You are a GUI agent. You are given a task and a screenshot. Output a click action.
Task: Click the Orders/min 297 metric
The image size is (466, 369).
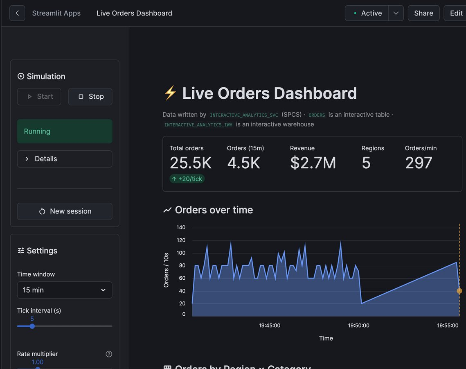[x=421, y=158]
